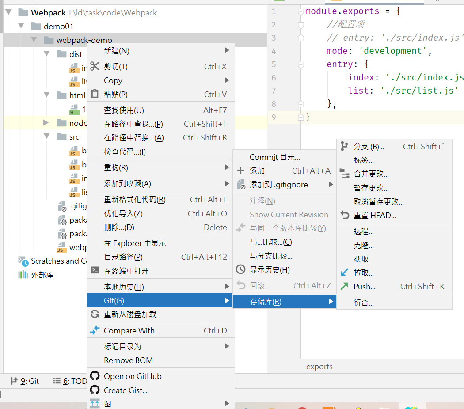Click the blue pull arrow icon
Image resolution: width=464 pixels, height=409 pixels.
click(x=344, y=272)
